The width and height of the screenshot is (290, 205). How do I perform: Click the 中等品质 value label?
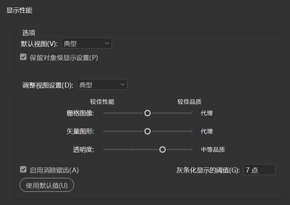(213, 150)
